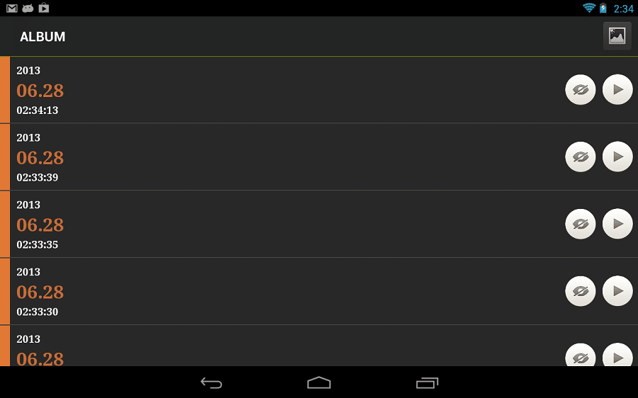
Task: Toggle visibility eye on bottom partial entry
Action: coord(580,355)
